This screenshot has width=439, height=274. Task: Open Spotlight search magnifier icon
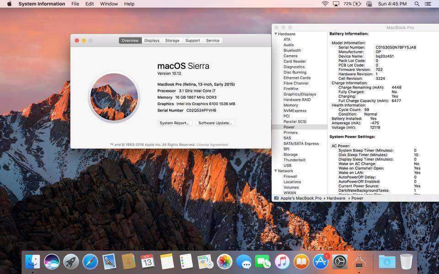[x=417, y=4]
